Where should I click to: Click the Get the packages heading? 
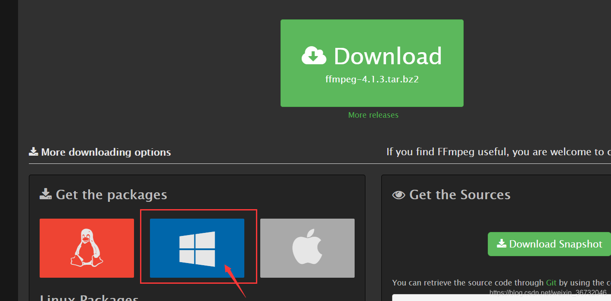click(103, 194)
